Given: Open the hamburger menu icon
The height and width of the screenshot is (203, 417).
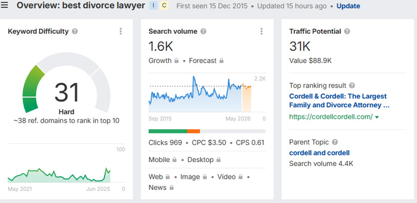Looking at the screenshot, I should [4, 5].
